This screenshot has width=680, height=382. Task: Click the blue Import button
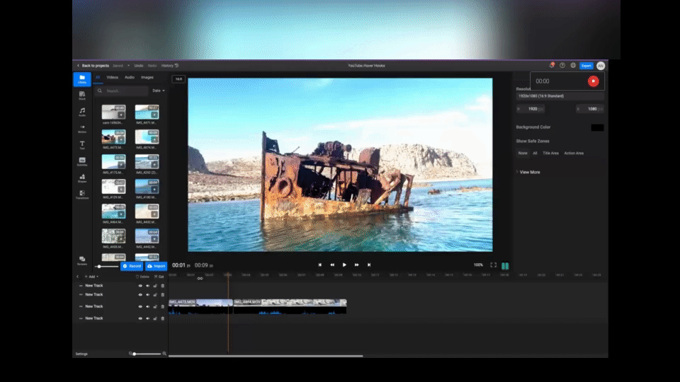click(156, 266)
